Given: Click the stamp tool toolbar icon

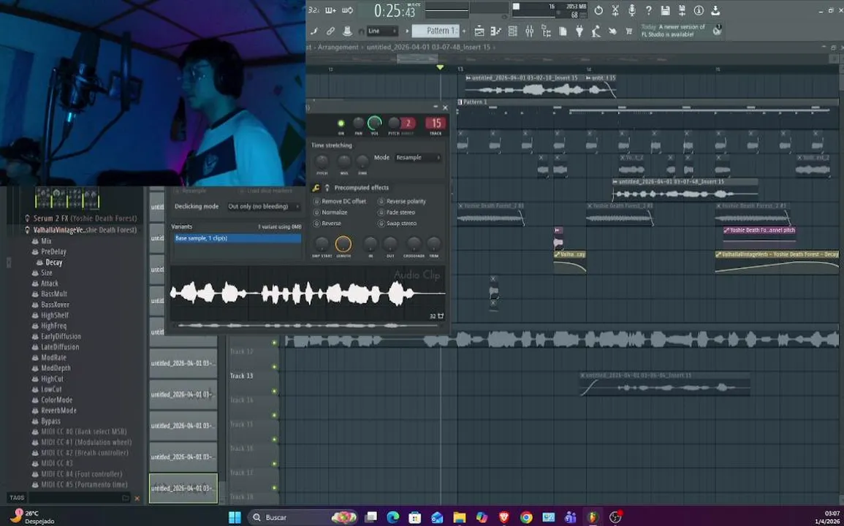Looking at the screenshot, I should 346,31.
